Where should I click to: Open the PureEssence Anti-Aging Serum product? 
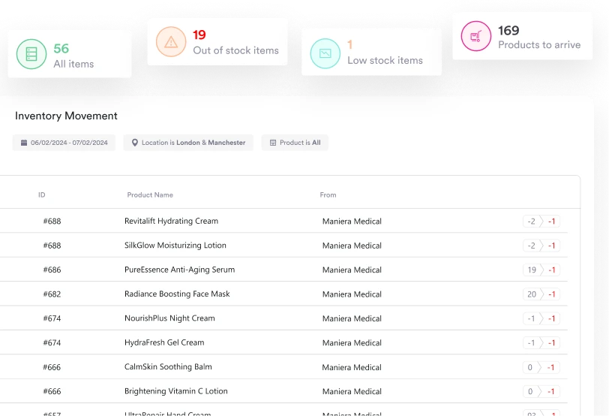[179, 270]
